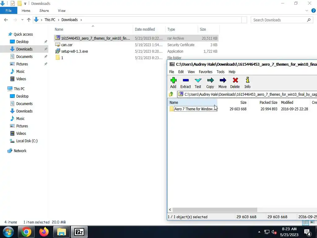Open the Tools menu in 7-Zip

tap(220, 72)
